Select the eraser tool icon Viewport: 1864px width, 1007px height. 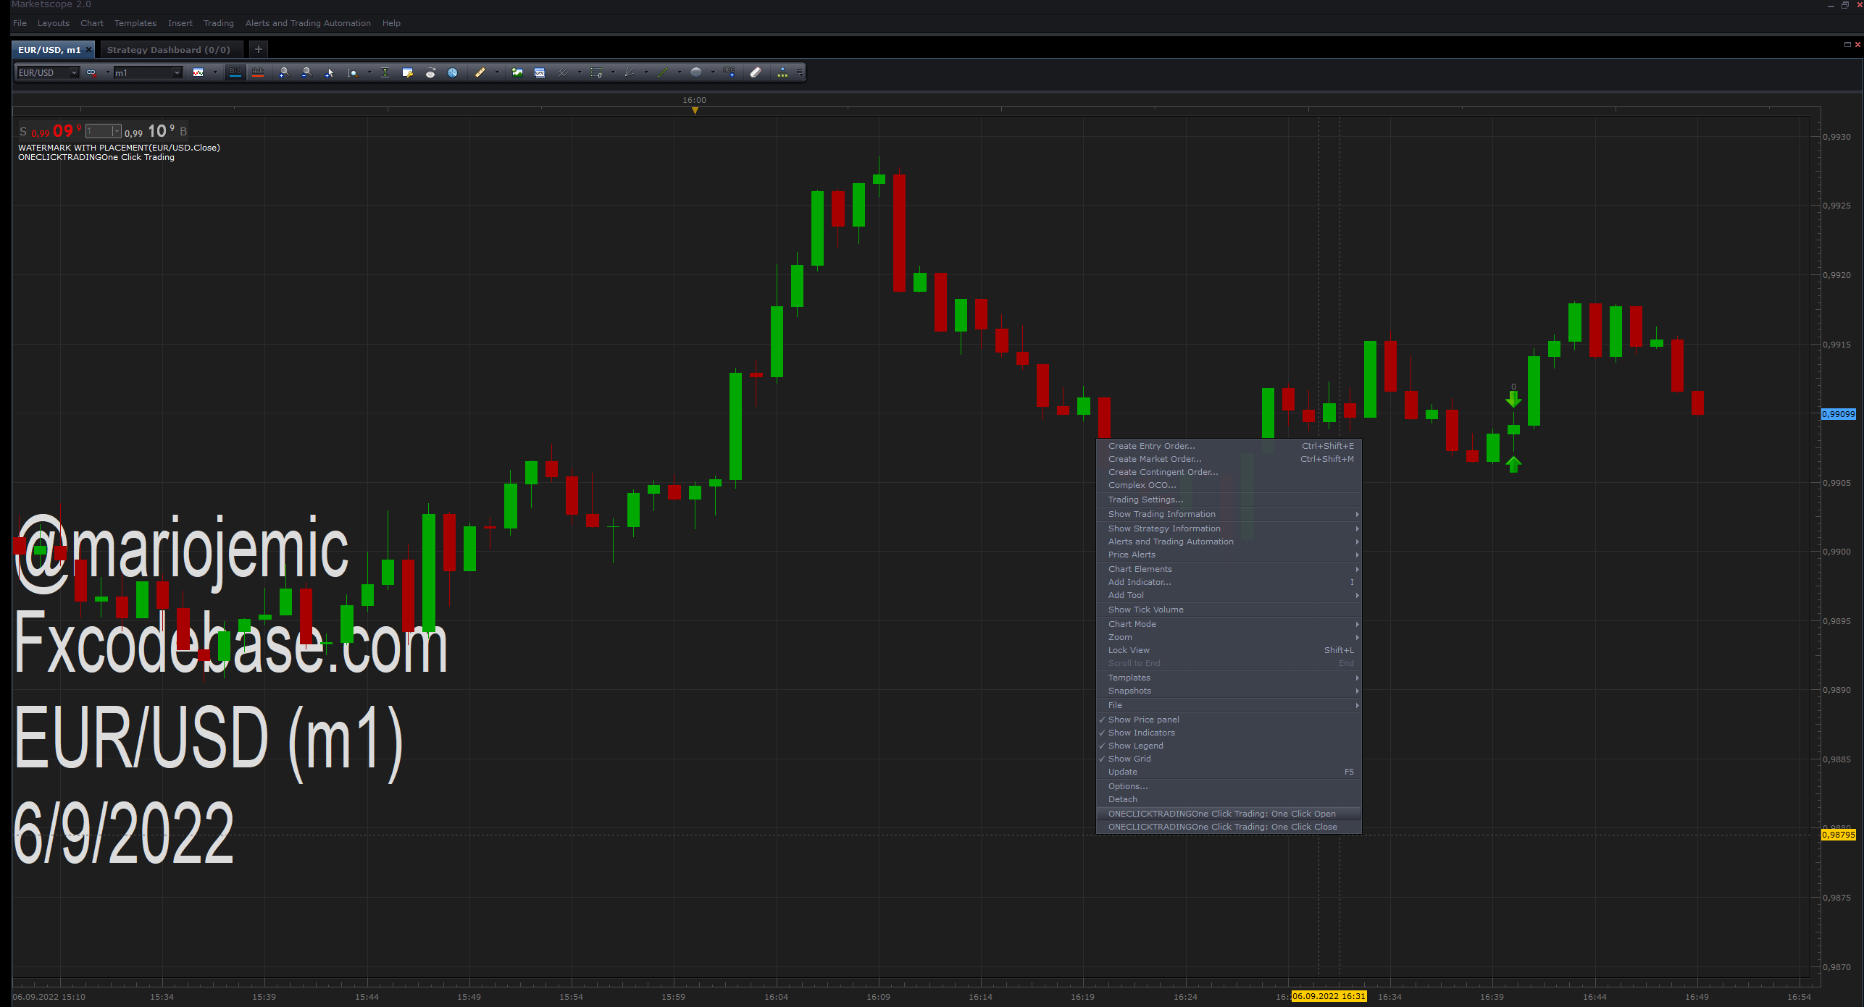(756, 72)
